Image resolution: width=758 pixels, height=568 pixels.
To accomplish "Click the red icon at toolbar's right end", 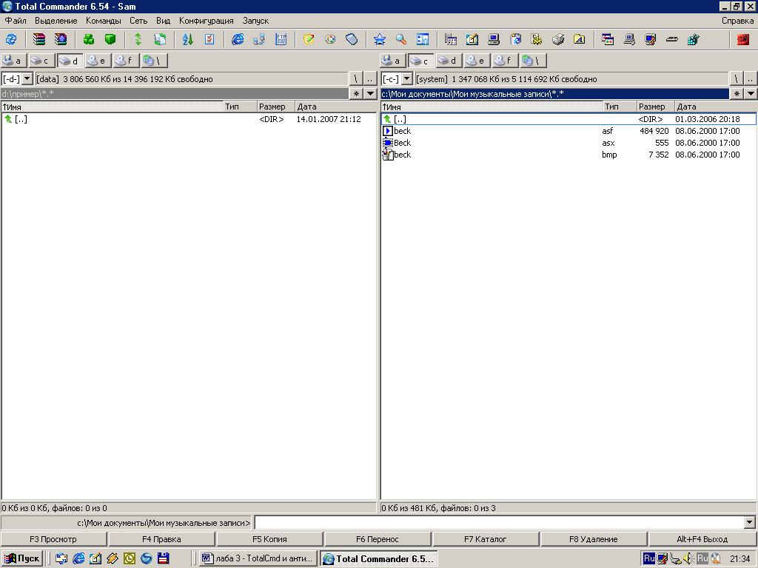I will (743, 40).
